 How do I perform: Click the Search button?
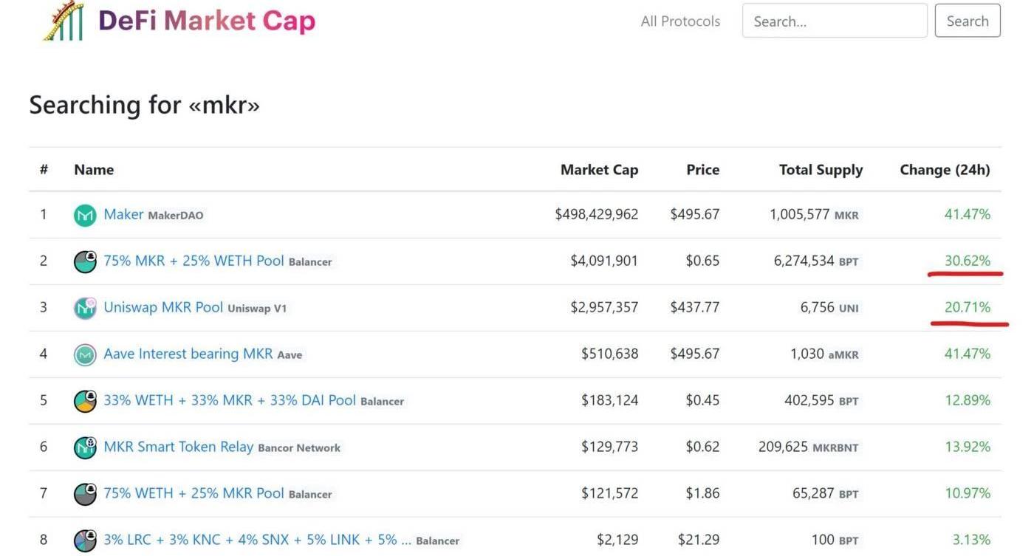click(x=968, y=21)
